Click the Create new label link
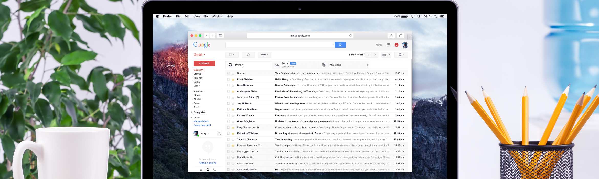The image size is (599, 179). [202, 125]
